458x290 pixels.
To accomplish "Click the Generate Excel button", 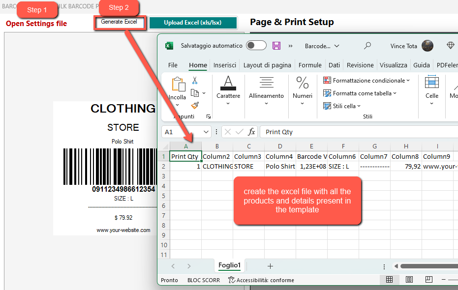I will pyautogui.click(x=120, y=22).
